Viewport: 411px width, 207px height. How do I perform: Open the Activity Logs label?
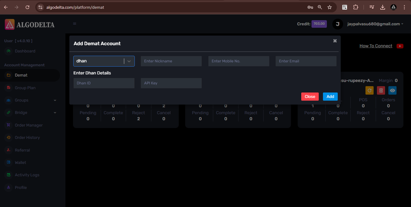click(27, 175)
